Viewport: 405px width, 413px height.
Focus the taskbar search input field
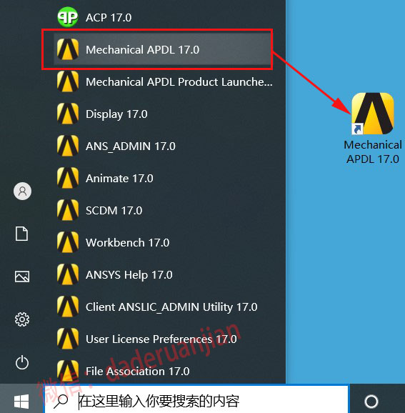[196, 401]
